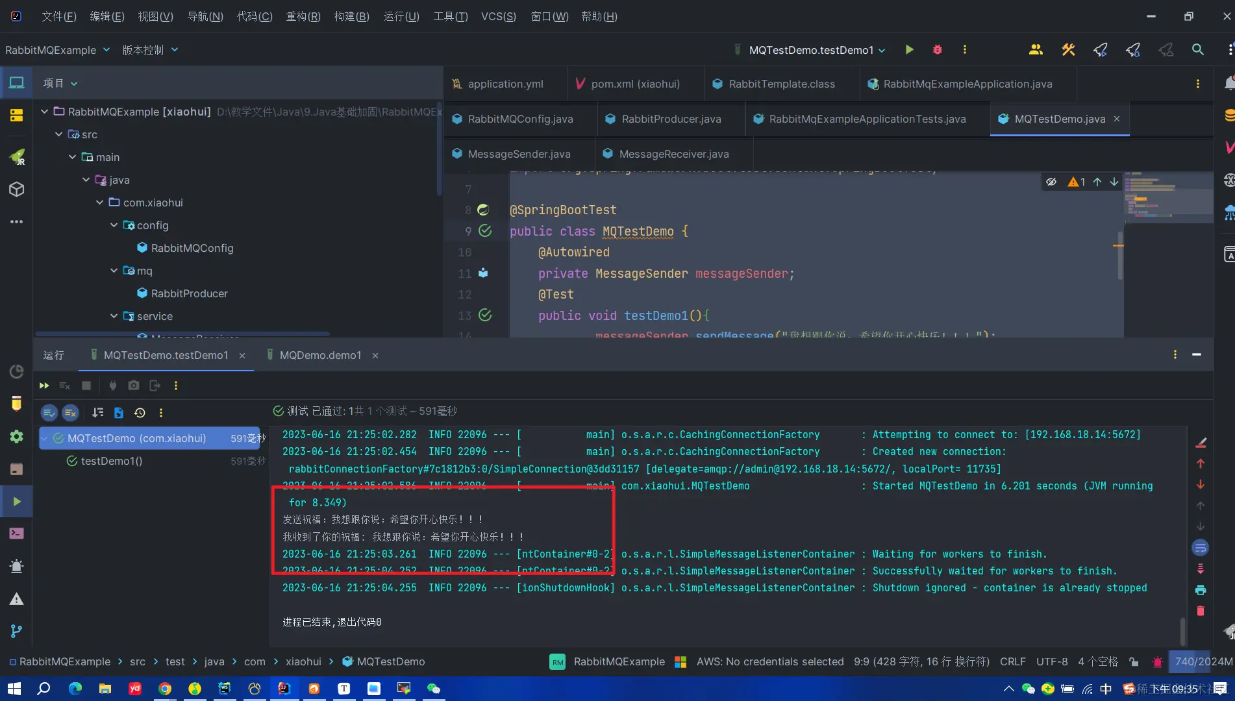Click the camera dump threads icon
The width and height of the screenshot is (1235, 701).
pos(134,386)
